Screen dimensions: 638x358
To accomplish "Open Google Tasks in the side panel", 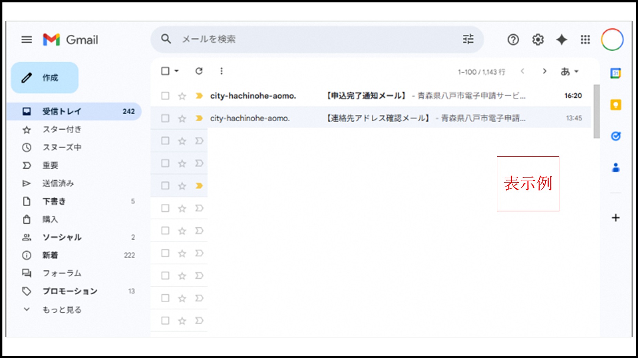I will (616, 136).
